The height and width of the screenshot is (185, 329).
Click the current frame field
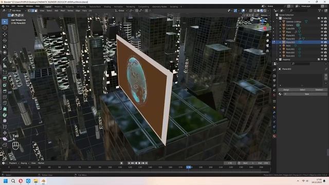point(230,163)
